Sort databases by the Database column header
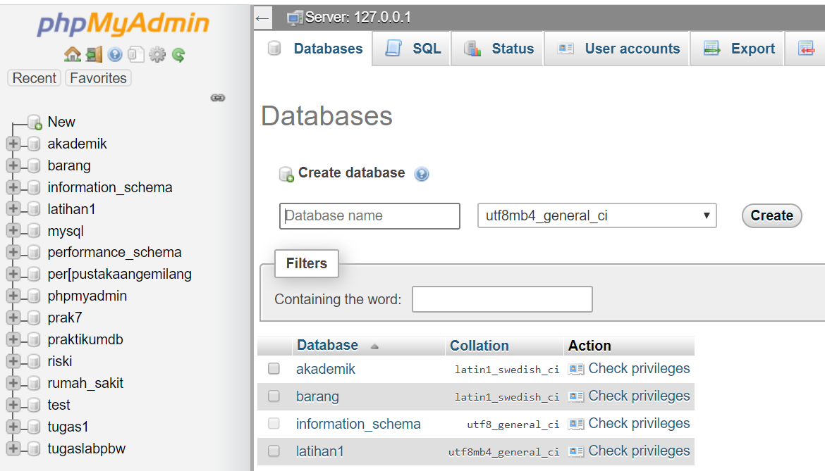Screen dimensions: 825x471 point(328,345)
